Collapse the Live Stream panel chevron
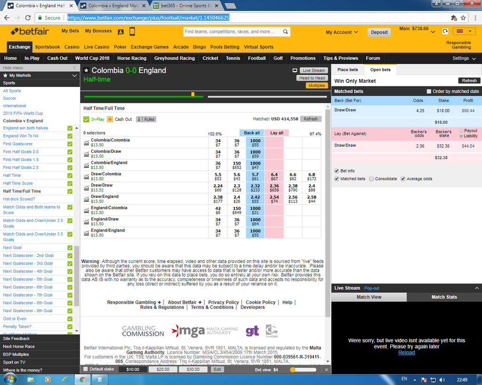Screen dimensions: 482x385 tap(477, 288)
